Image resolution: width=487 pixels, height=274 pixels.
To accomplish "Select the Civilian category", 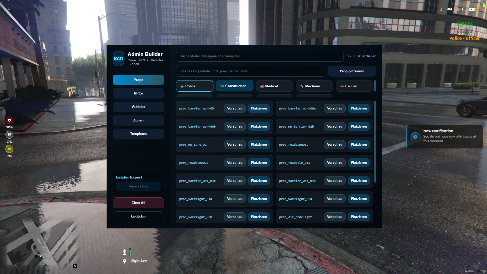I will pos(354,86).
